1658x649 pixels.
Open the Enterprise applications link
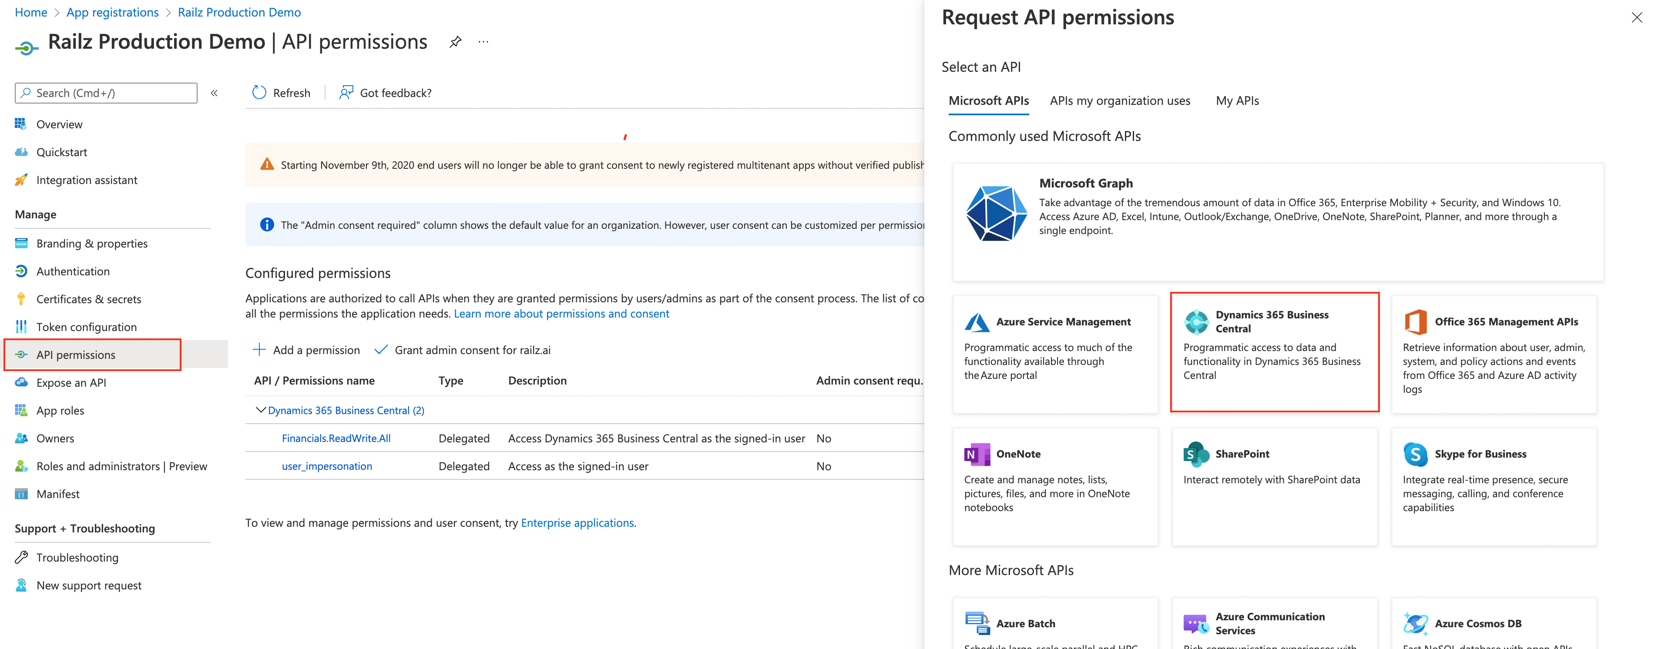pyautogui.click(x=577, y=523)
